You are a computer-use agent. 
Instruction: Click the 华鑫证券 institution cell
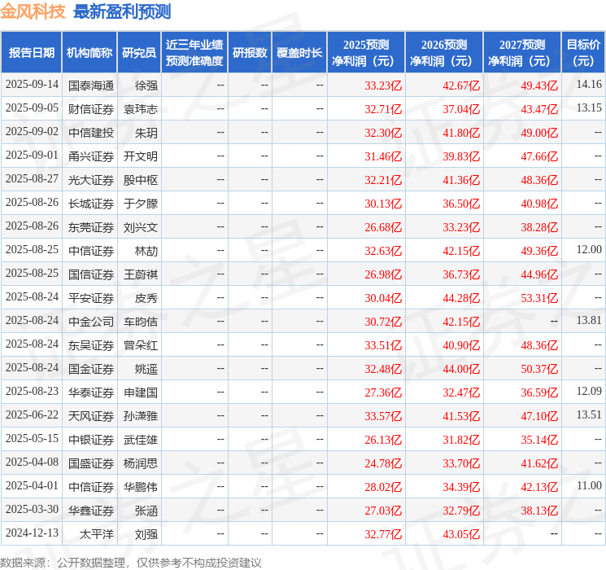[91, 511]
